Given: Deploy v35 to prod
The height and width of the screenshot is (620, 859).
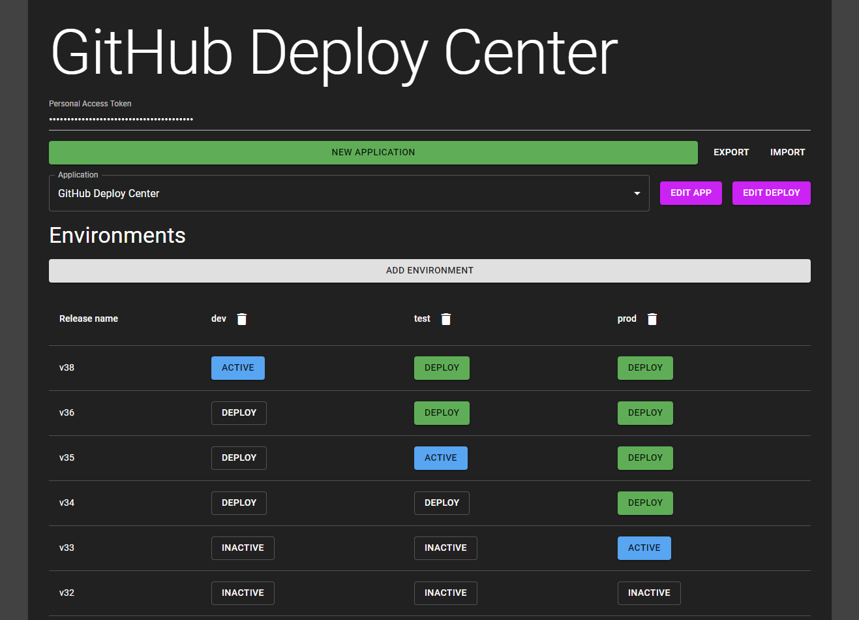Looking at the screenshot, I should pos(645,458).
